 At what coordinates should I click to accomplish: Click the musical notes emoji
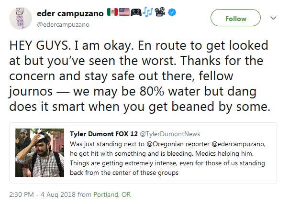click(x=148, y=12)
